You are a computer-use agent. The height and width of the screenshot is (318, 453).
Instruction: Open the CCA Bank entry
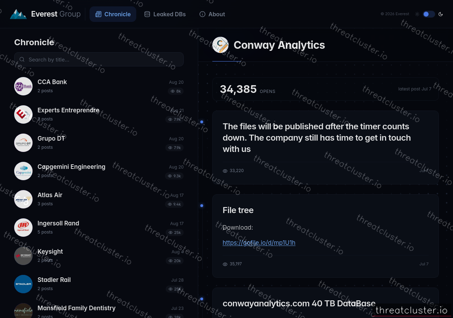tap(99, 86)
